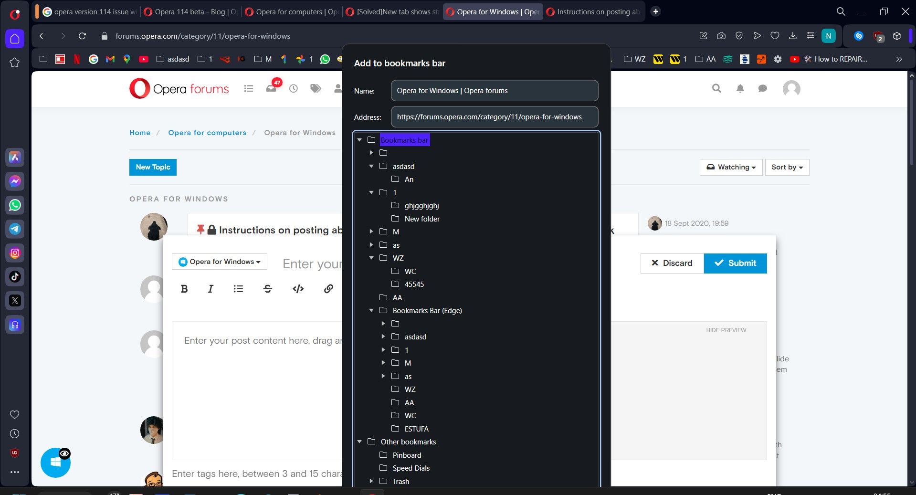The height and width of the screenshot is (495, 916).
Task: Open the sidebar three-dots setup menu
Action: point(15,472)
